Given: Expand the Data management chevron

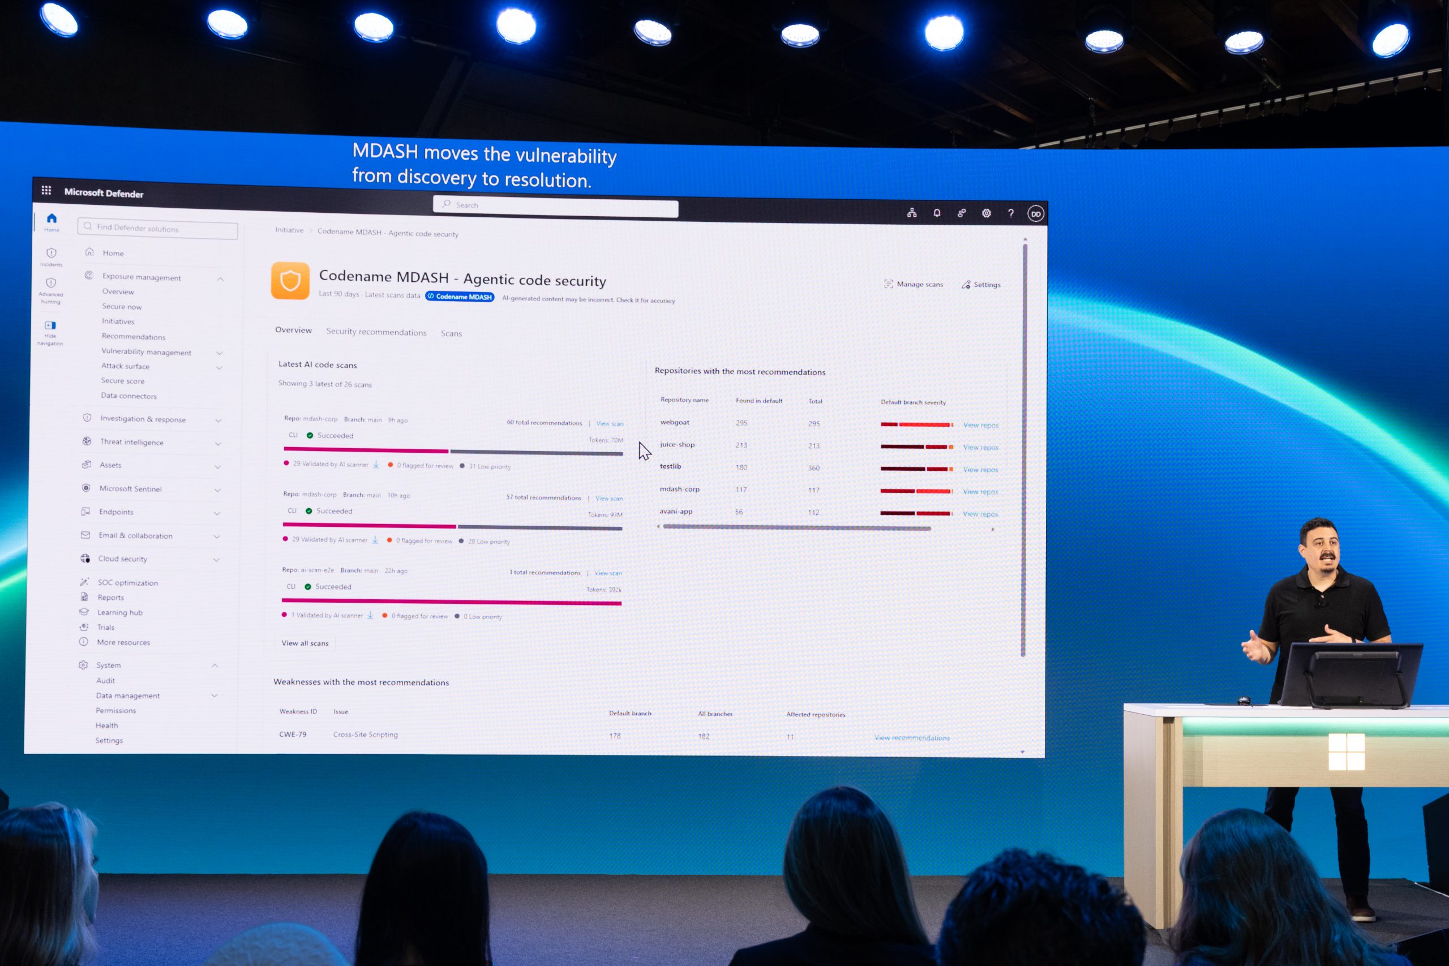Looking at the screenshot, I should tap(215, 695).
